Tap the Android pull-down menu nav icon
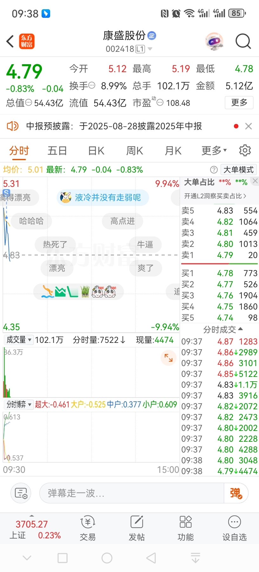The width and height of the screenshot is (259, 572). 196,558
